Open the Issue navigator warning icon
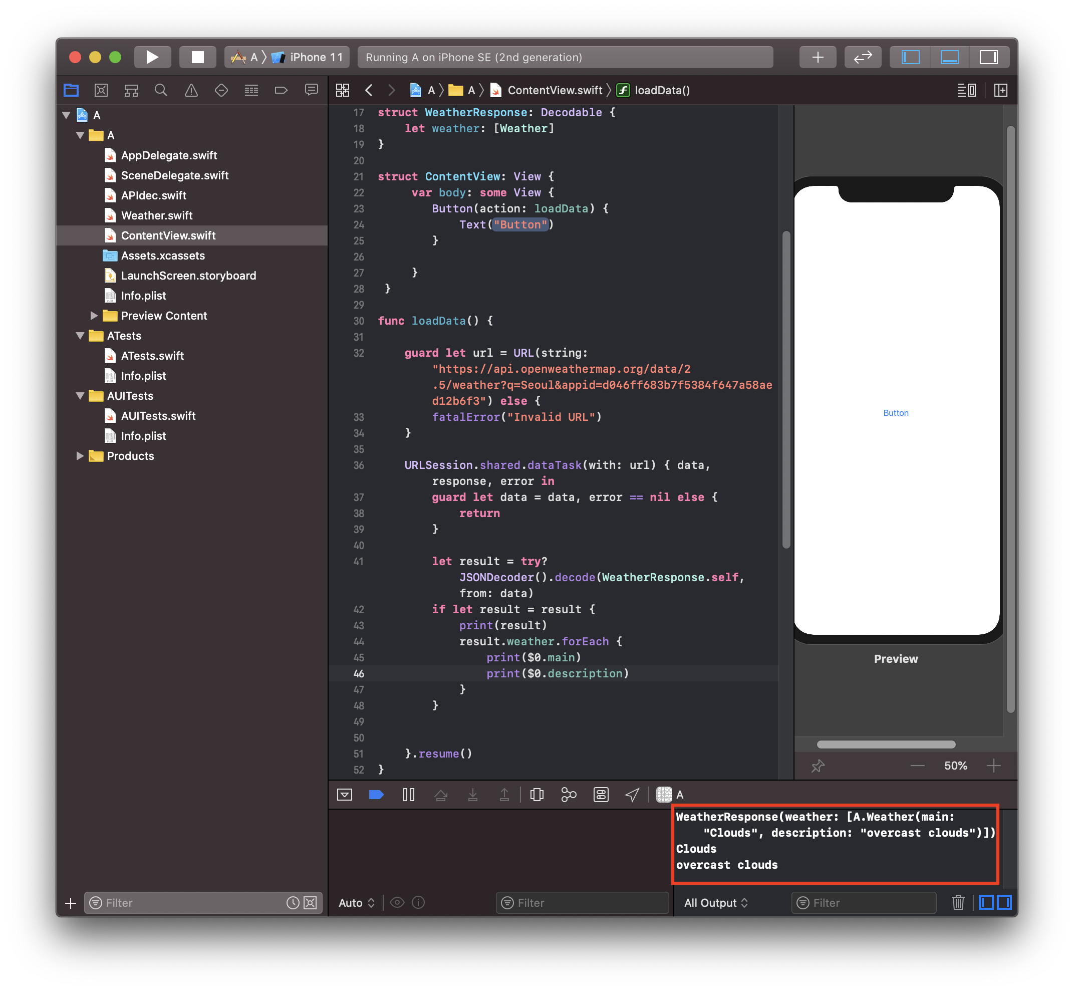1074x991 pixels. coord(191,90)
